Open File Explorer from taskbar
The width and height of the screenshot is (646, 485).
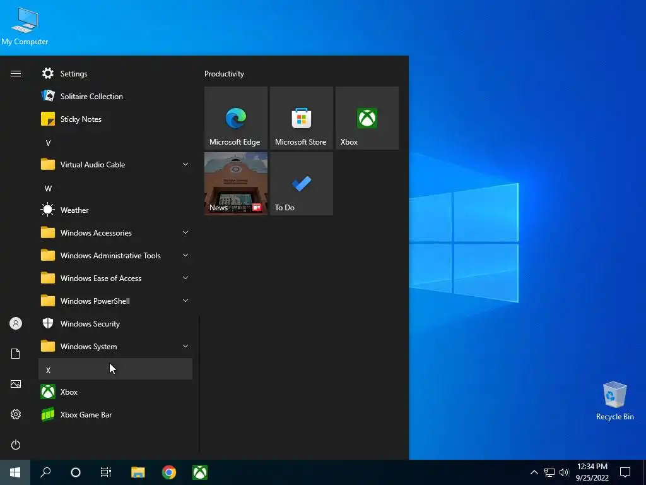pos(138,472)
